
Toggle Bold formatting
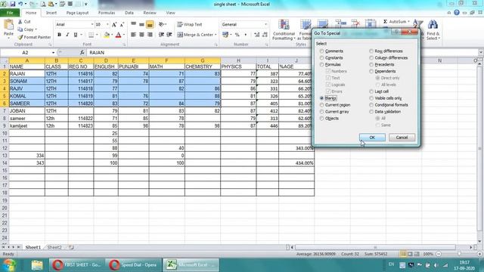(59, 35)
